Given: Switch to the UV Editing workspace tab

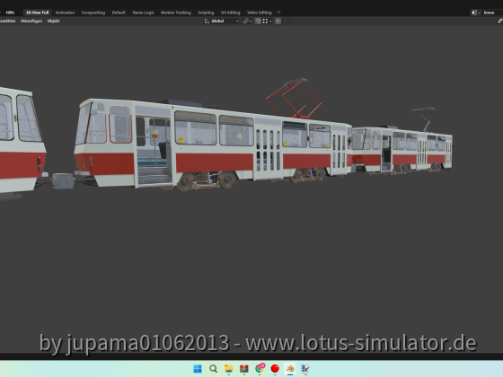Looking at the screenshot, I should (230, 13).
